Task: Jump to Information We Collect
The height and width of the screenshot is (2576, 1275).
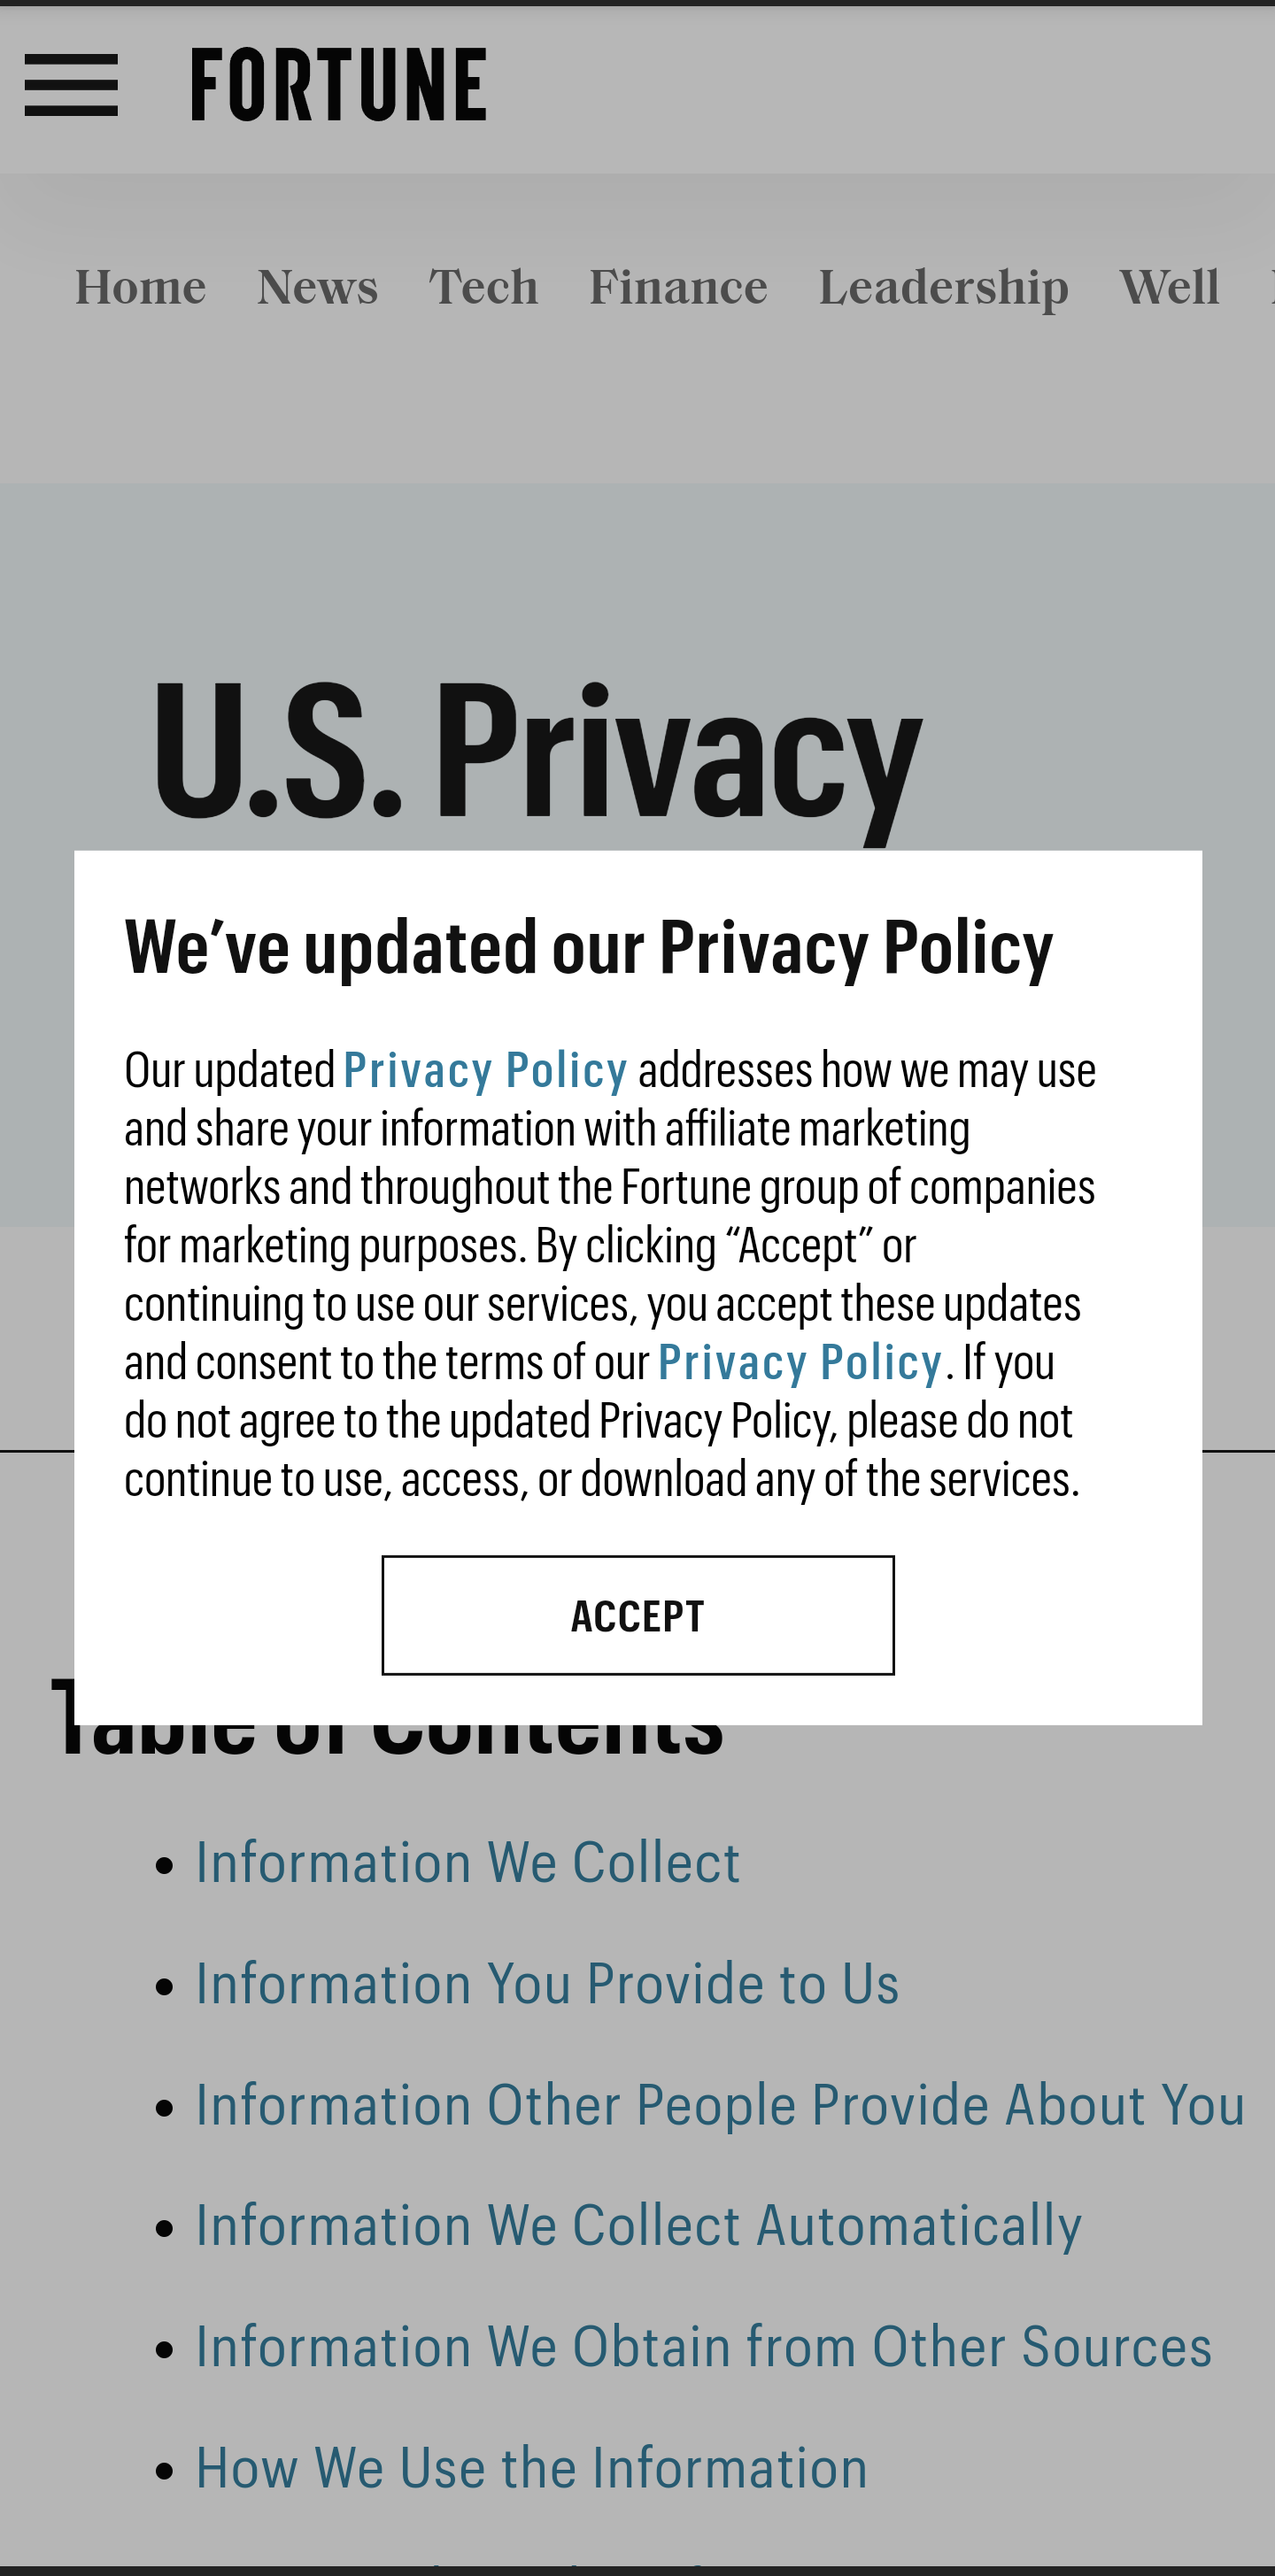Action: pos(467,1863)
